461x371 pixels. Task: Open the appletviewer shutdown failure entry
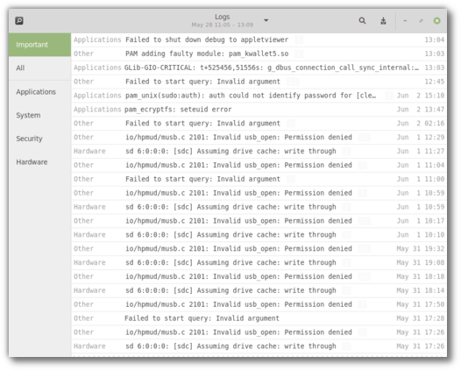click(259, 39)
